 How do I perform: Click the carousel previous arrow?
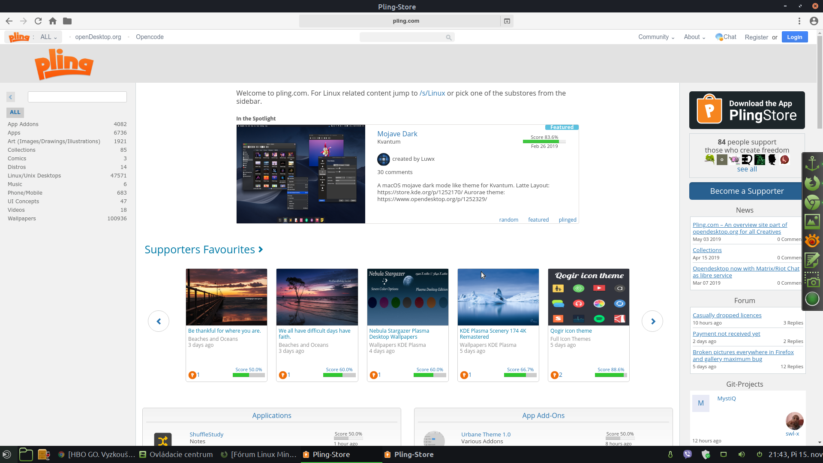click(x=159, y=321)
